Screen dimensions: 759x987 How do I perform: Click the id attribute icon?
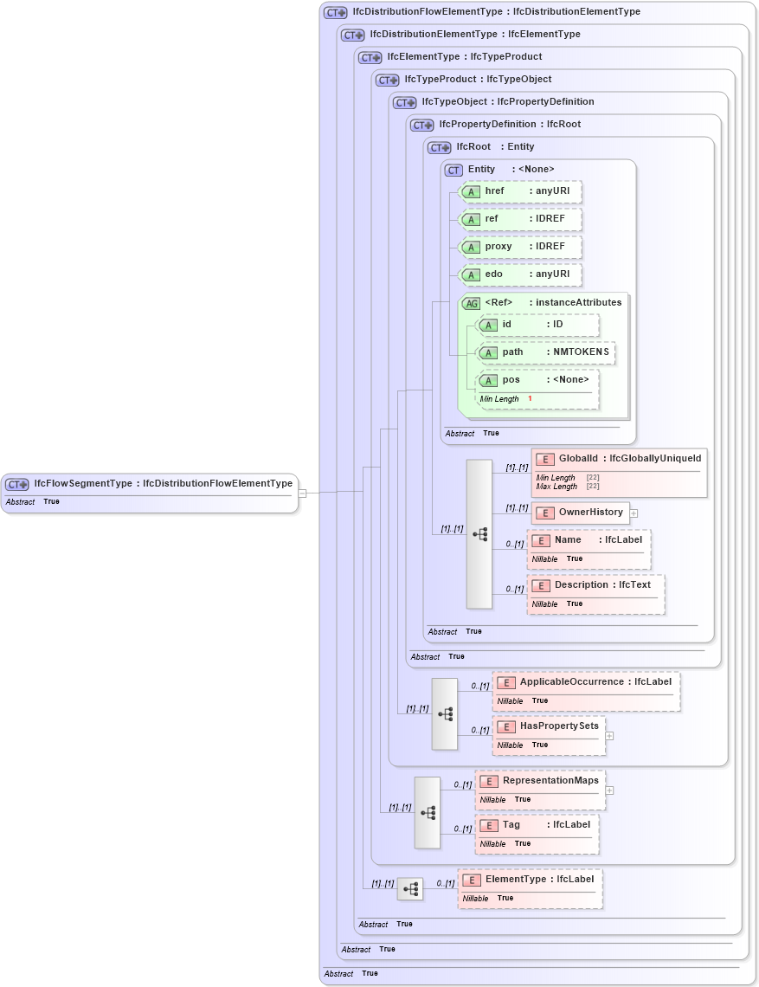[489, 325]
